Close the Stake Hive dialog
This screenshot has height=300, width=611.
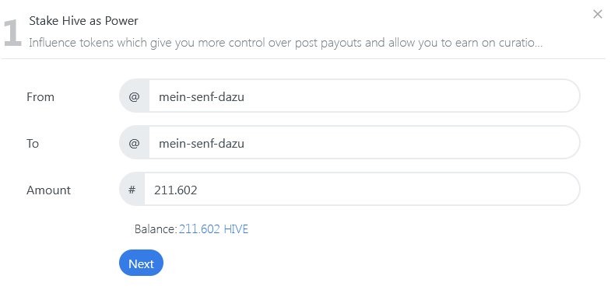[x=597, y=15]
